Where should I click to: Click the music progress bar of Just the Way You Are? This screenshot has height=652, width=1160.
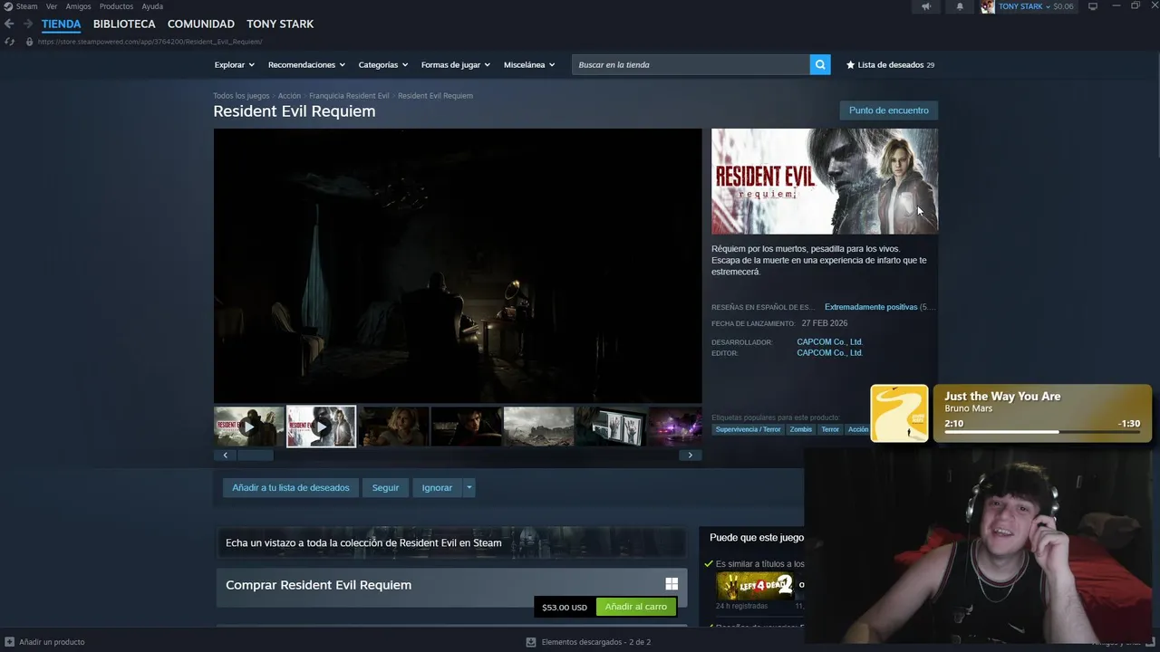(1042, 432)
